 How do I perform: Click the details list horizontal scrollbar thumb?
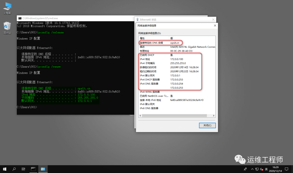(x=174, y=116)
